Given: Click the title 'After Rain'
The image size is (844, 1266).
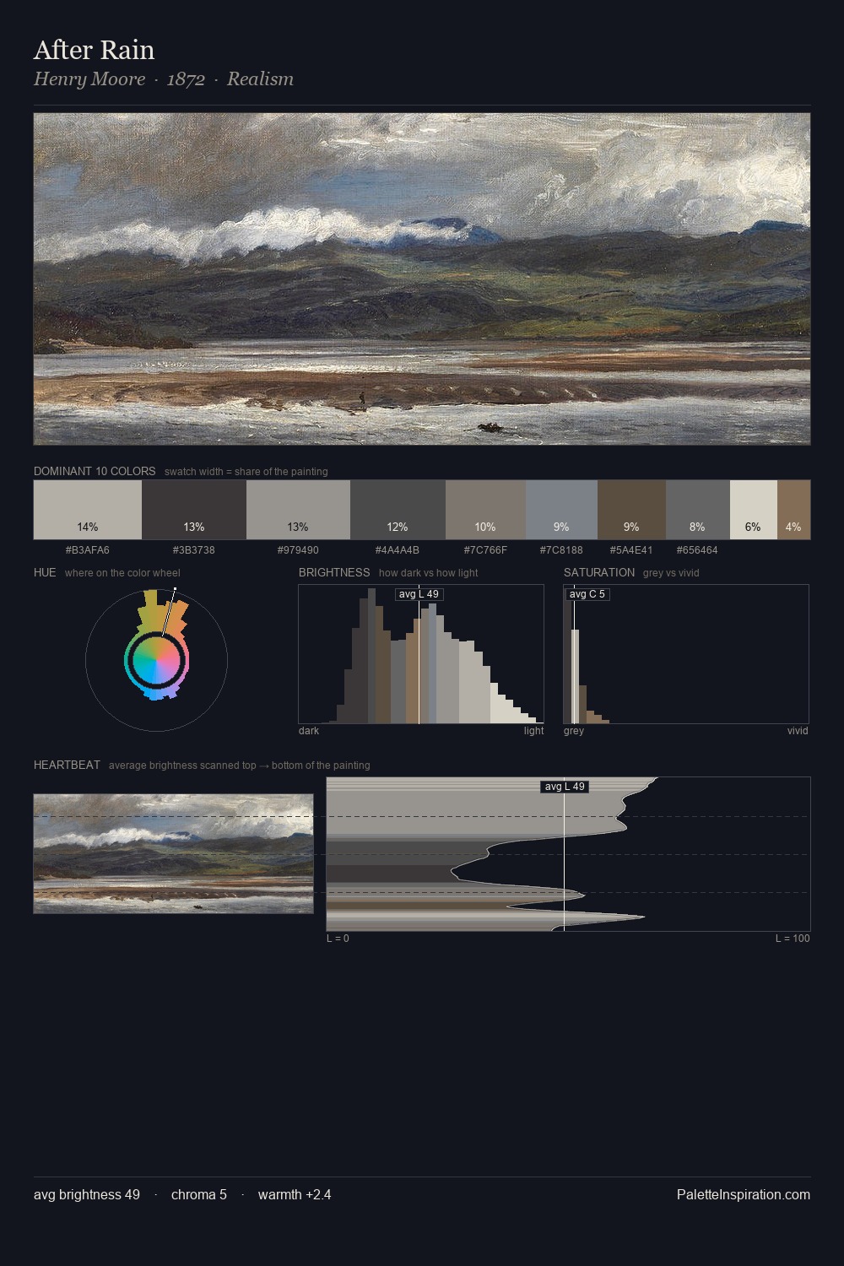Looking at the screenshot, I should pos(94,51).
